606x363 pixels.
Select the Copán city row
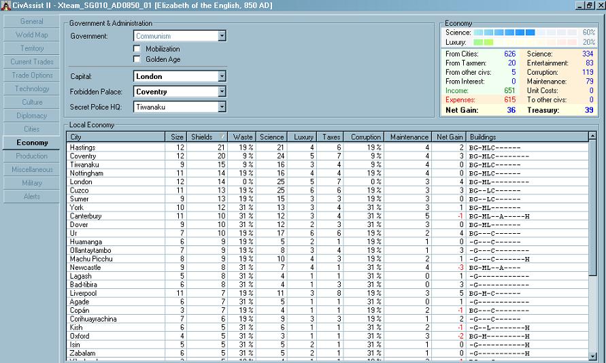(x=327, y=310)
